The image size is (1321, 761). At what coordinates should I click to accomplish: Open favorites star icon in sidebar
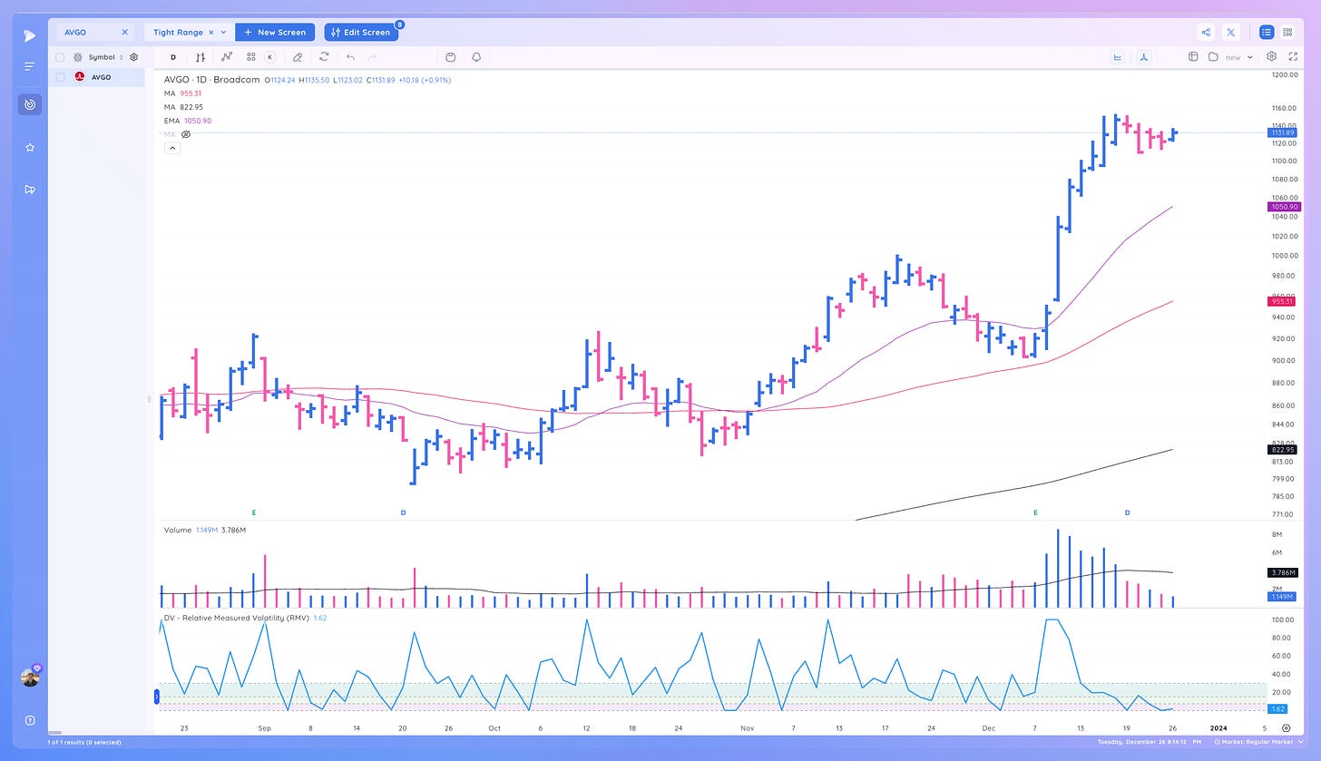(29, 147)
